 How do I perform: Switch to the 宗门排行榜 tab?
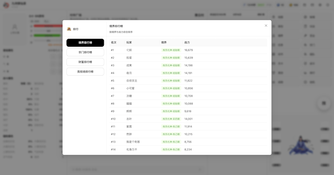[85, 52]
